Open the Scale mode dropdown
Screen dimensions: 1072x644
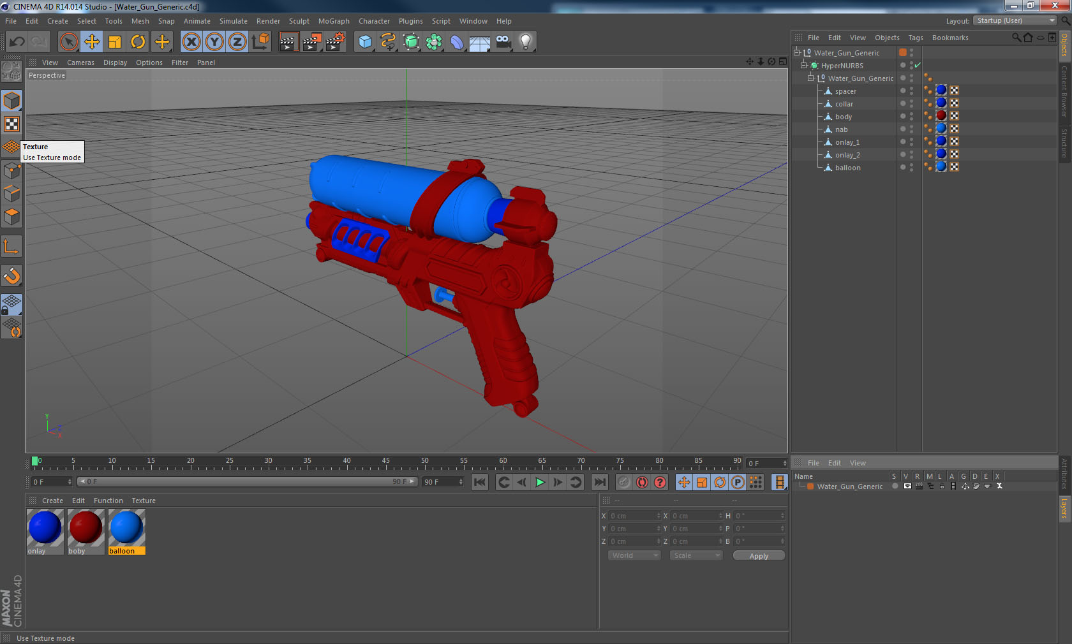(x=696, y=555)
